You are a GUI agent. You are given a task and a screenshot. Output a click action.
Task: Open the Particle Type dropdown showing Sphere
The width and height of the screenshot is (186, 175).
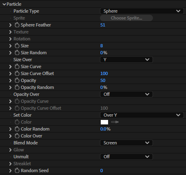(x=142, y=11)
